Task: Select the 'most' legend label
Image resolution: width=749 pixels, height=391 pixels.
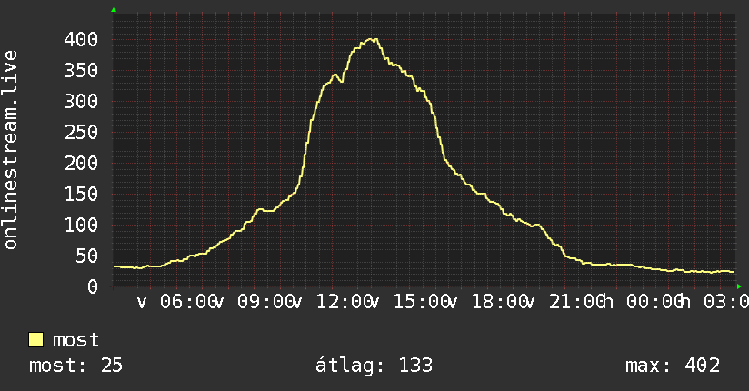Action: click(75, 340)
